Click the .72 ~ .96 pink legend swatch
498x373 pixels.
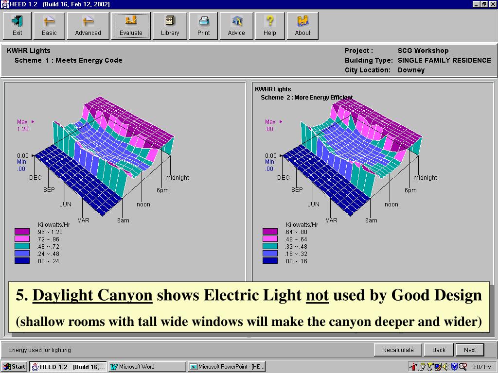click(x=22, y=239)
